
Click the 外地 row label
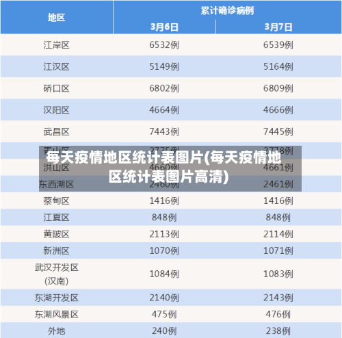point(56,331)
